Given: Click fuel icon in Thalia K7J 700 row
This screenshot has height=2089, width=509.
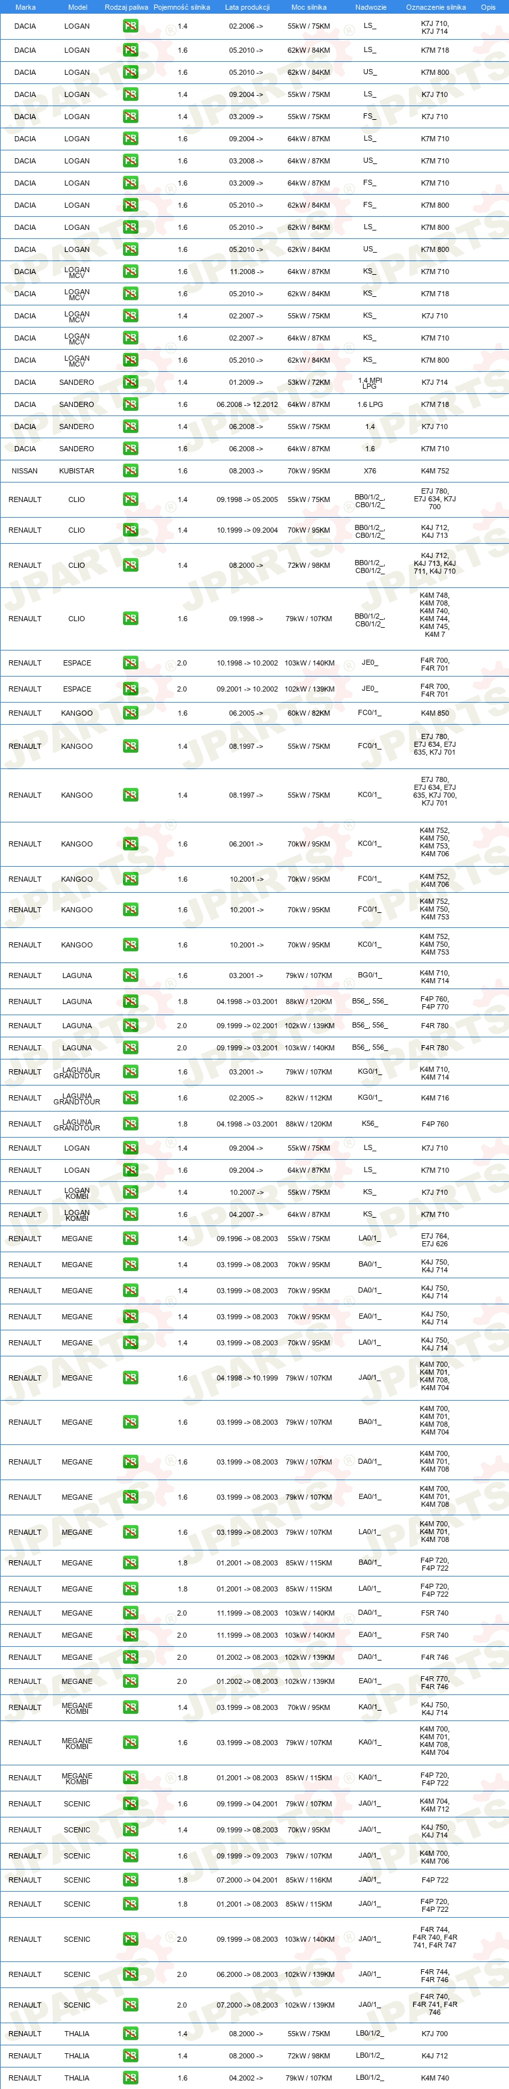Looking at the screenshot, I should point(130,2034).
